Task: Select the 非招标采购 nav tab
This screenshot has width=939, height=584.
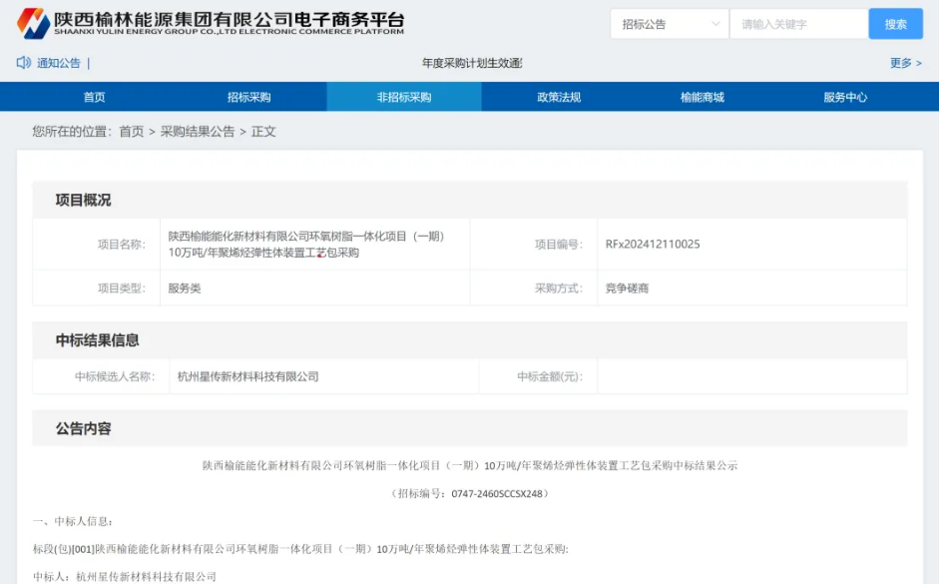Action: [x=403, y=97]
